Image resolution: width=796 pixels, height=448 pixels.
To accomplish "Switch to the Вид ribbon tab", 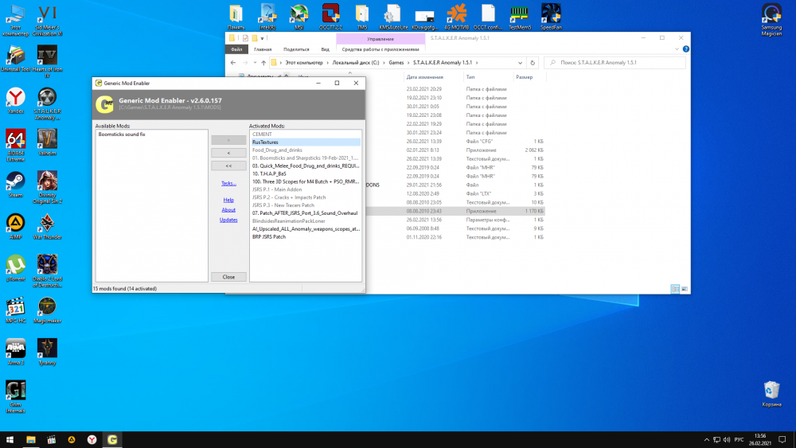I will [x=325, y=49].
